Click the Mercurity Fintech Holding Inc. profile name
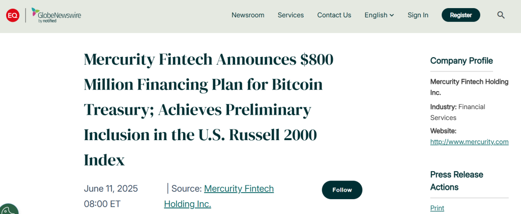This screenshot has width=521, height=214. pos(469,87)
